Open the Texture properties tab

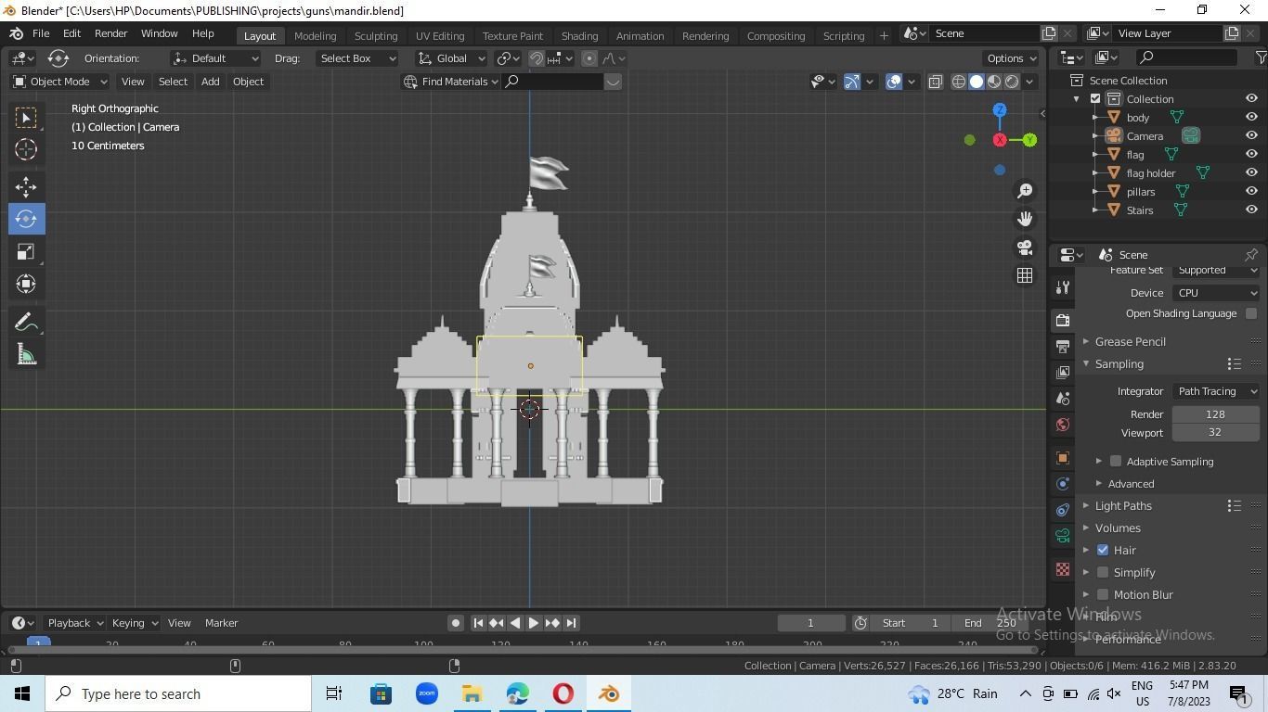click(x=1063, y=569)
